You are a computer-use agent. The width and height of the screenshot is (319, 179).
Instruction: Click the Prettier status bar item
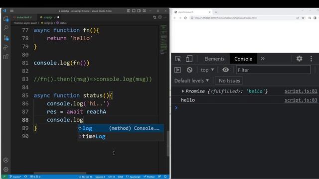click(149, 177)
